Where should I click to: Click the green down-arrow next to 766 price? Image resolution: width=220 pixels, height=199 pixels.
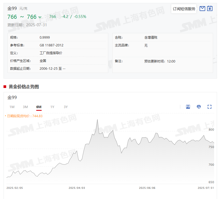pyautogui.click(x=40, y=17)
